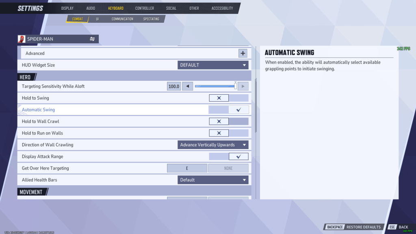Expand the Allied Health Bars dropdown

tap(213, 180)
